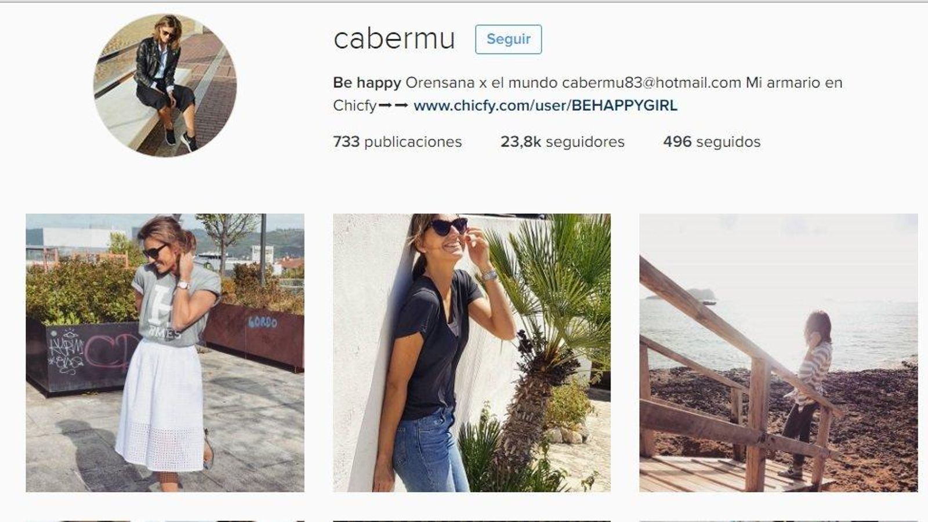Click the bold Be happy name
Viewport: 928px width, 522px height.
(x=367, y=83)
